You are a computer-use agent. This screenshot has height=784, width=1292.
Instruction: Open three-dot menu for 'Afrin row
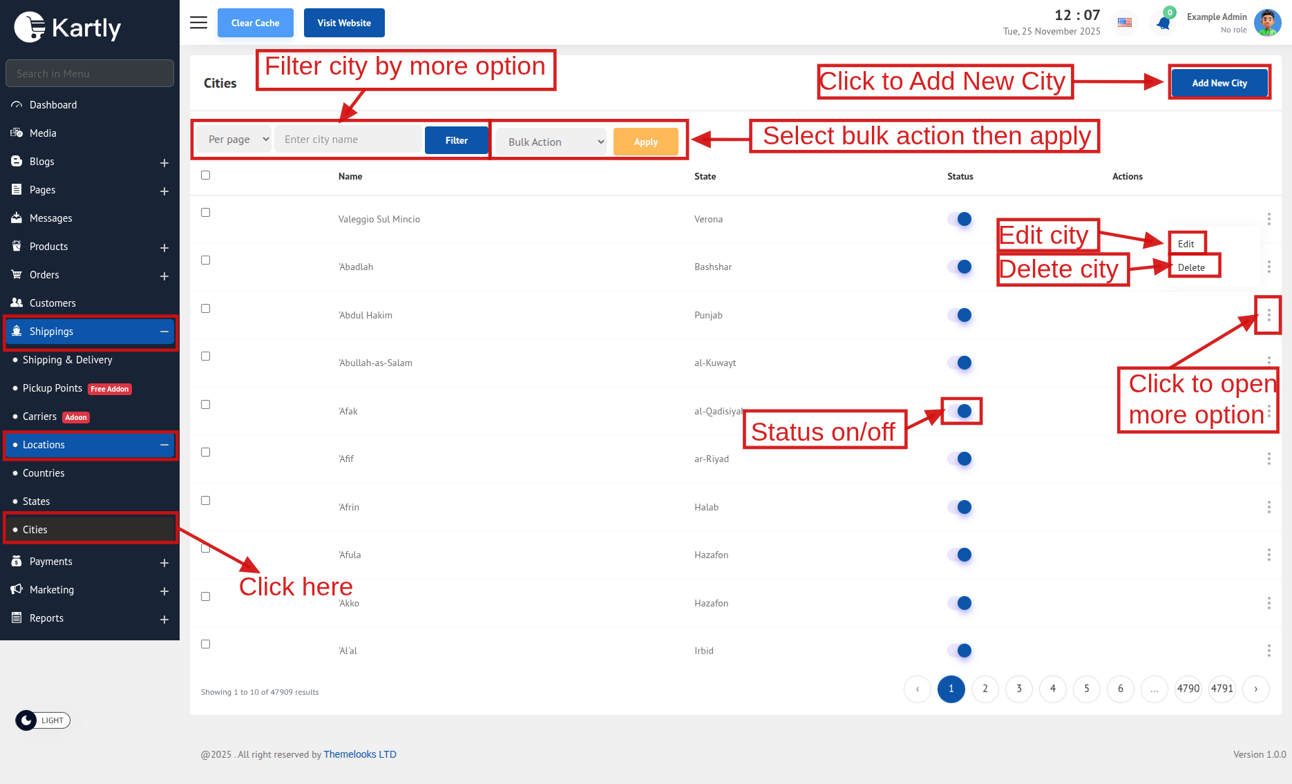pyautogui.click(x=1269, y=507)
